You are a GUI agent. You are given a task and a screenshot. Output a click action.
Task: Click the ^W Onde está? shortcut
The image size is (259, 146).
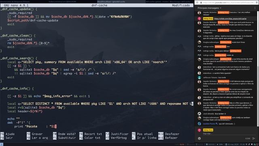point(64,134)
